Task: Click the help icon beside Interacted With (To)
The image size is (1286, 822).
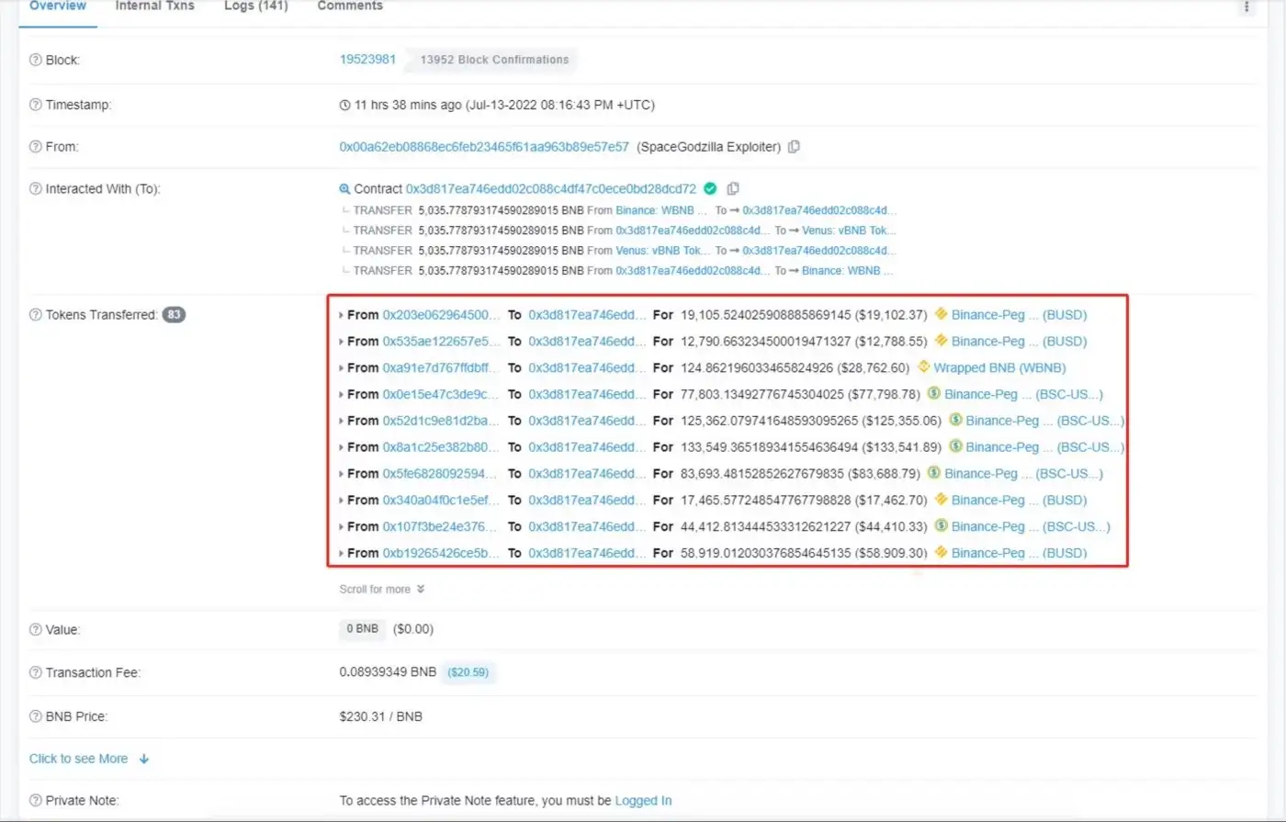Action: (x=36, y=189)
